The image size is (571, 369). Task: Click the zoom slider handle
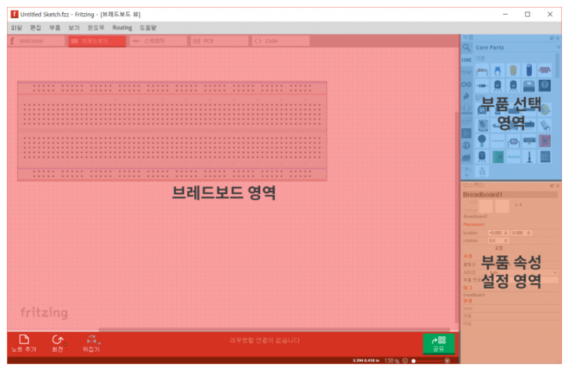coord(414,361)
